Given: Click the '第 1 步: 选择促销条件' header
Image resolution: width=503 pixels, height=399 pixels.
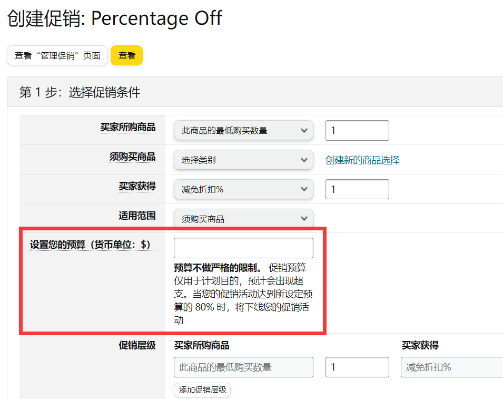Looking at the screenshot, I should coord(68,91).
